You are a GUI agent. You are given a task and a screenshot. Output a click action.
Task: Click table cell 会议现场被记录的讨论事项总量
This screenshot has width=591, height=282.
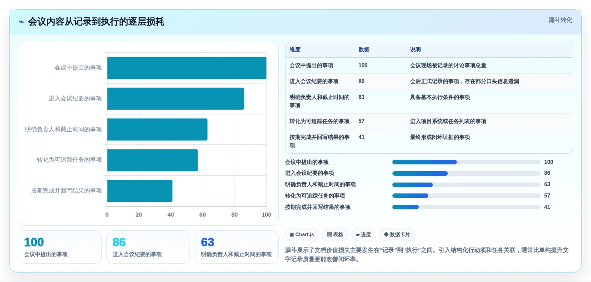[448, 65]
